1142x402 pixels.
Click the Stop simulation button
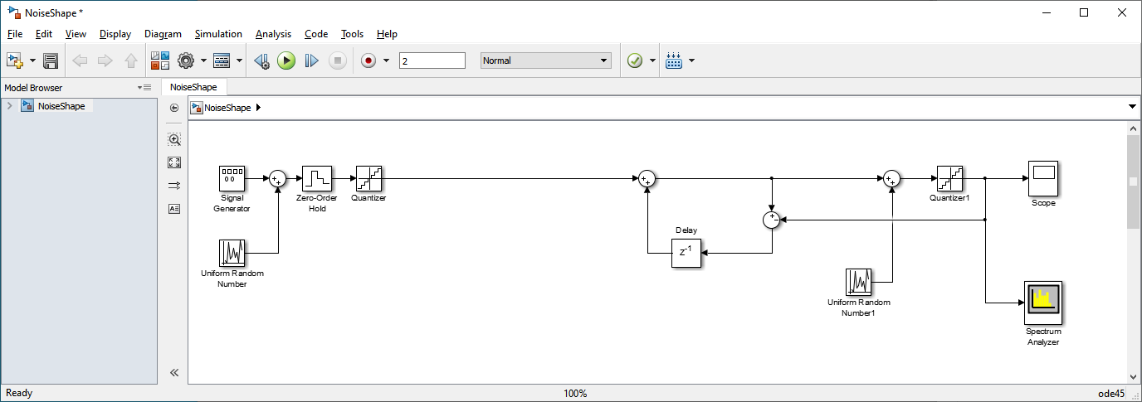tap(337, 61)
